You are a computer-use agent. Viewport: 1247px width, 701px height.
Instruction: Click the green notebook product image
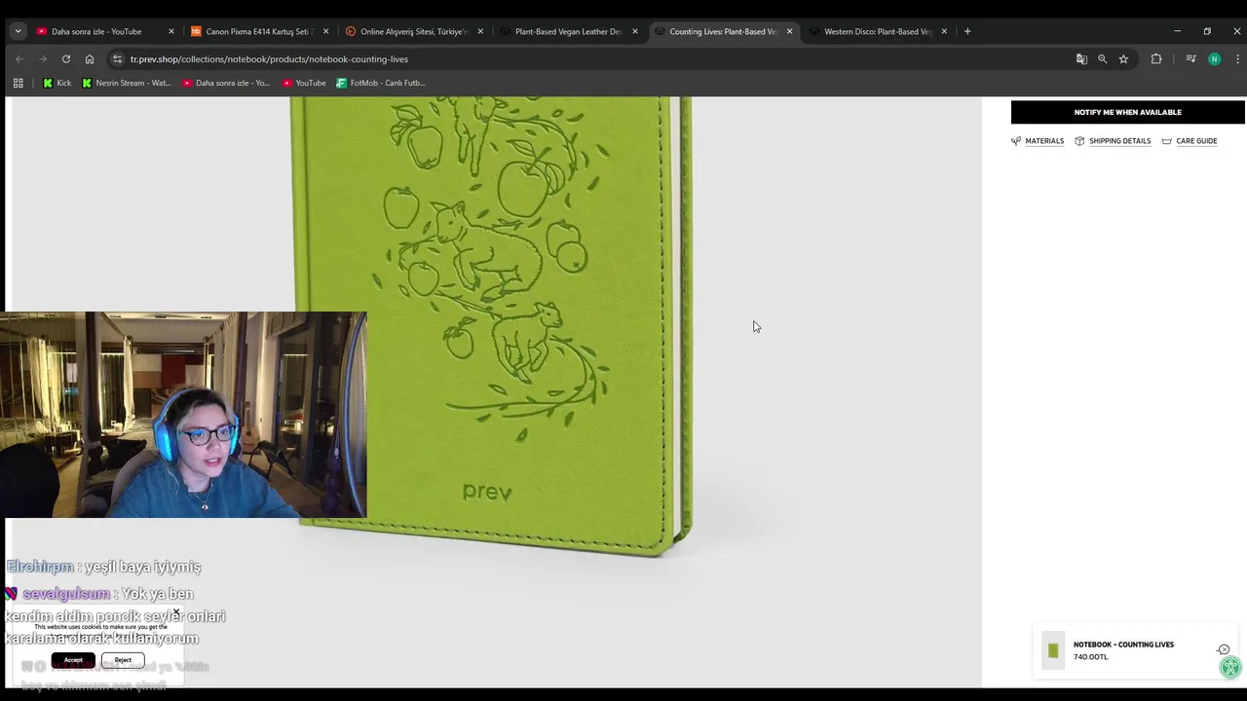click(x=492, y=326)
